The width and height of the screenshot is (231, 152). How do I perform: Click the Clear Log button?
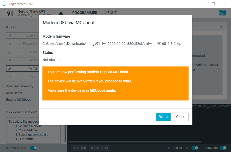(x=79, y=148)
